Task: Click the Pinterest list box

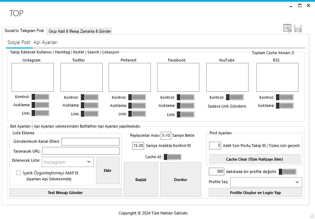Action: click(x=130, y=77)
